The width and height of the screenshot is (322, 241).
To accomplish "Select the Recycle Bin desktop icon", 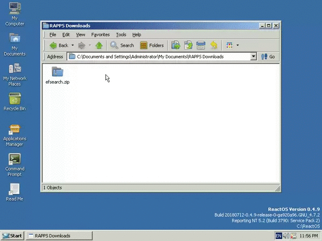I will [15, 102].
